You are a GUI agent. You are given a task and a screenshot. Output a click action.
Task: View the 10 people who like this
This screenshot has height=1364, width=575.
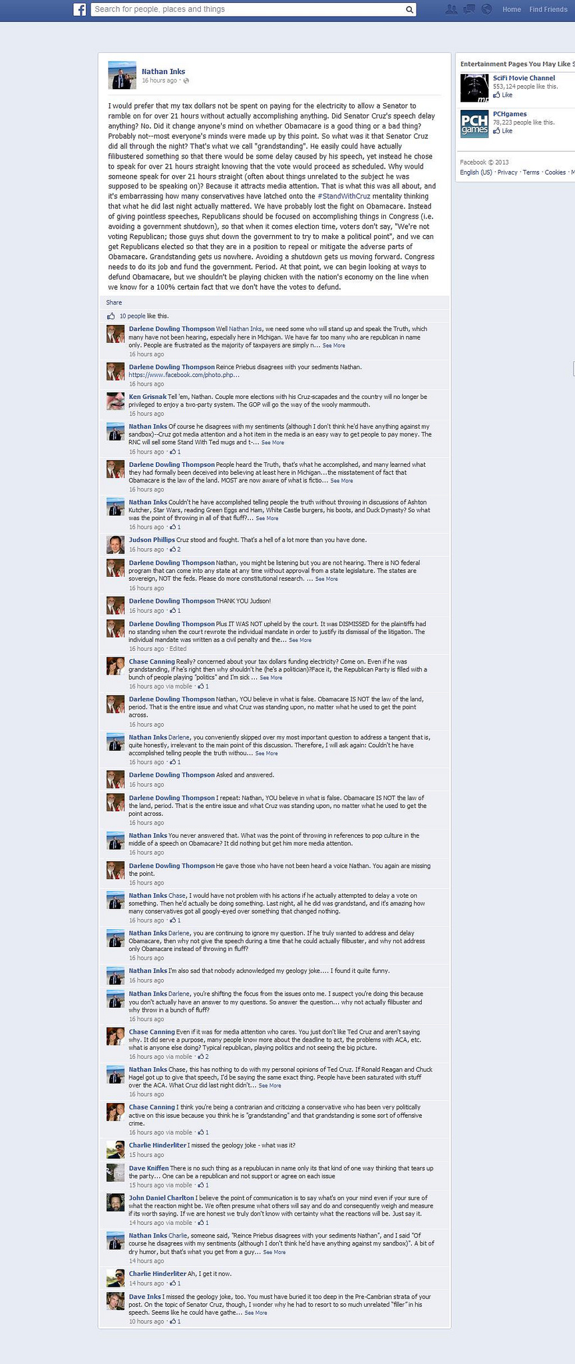point(132,316)
